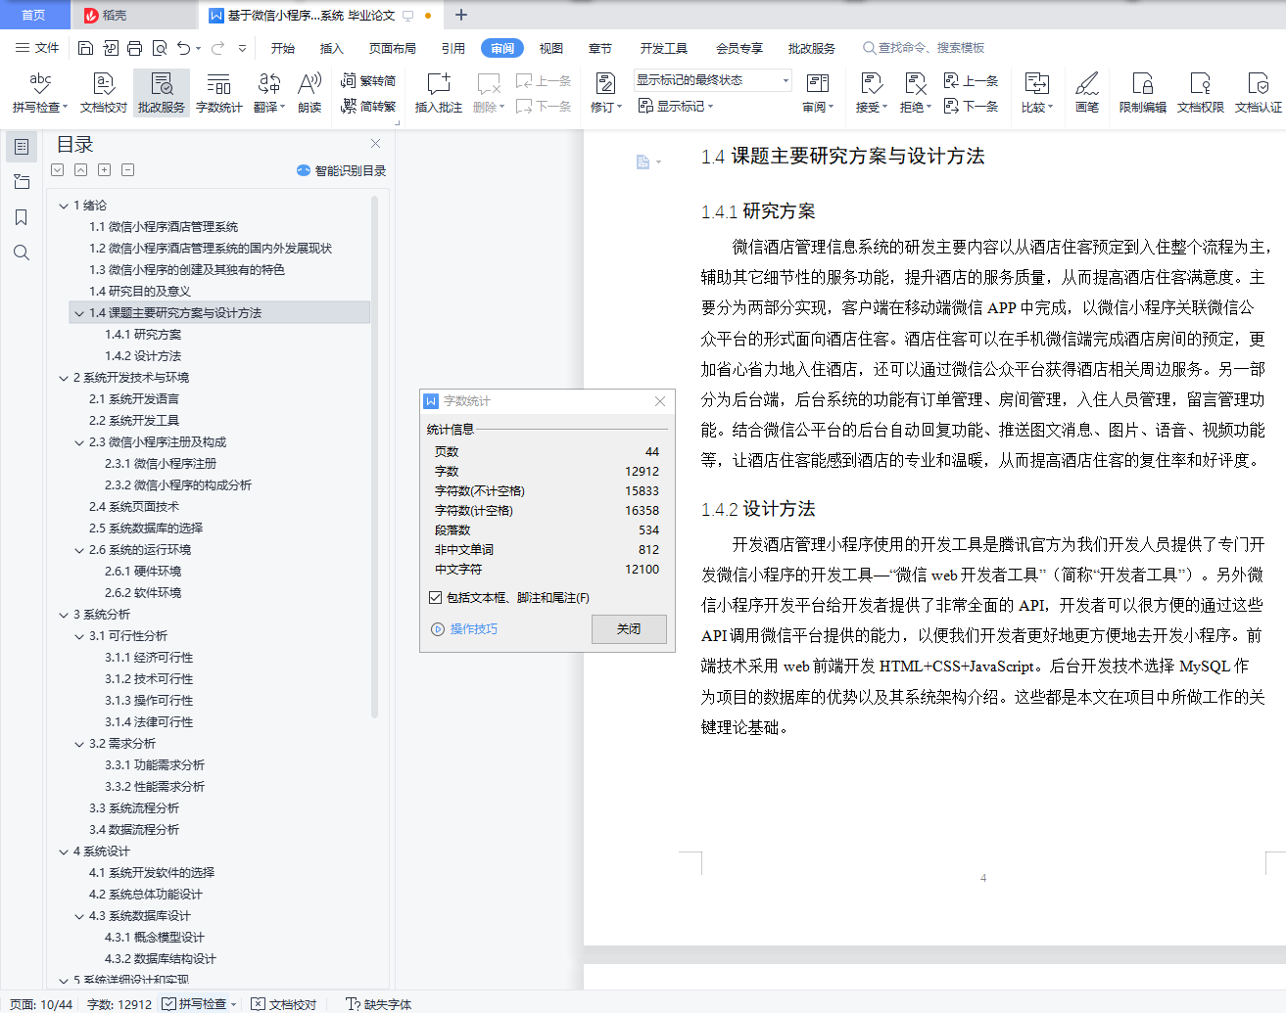Switch to the 页面布局 ribbon tab

[x=393, y=48]
